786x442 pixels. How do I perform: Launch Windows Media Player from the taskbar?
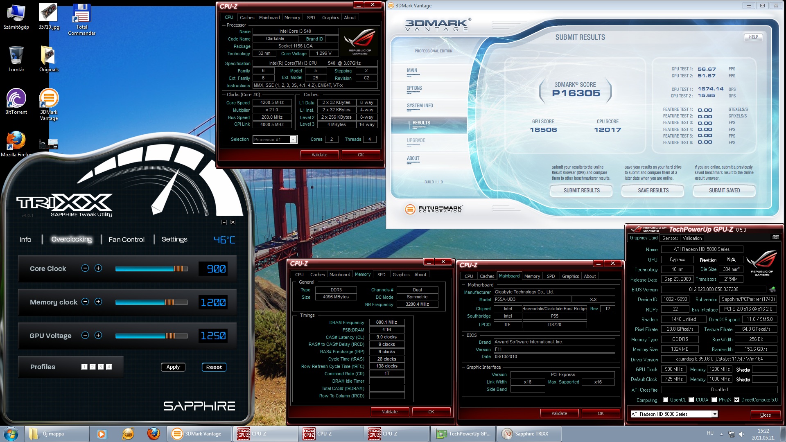[x=102, y=433]
